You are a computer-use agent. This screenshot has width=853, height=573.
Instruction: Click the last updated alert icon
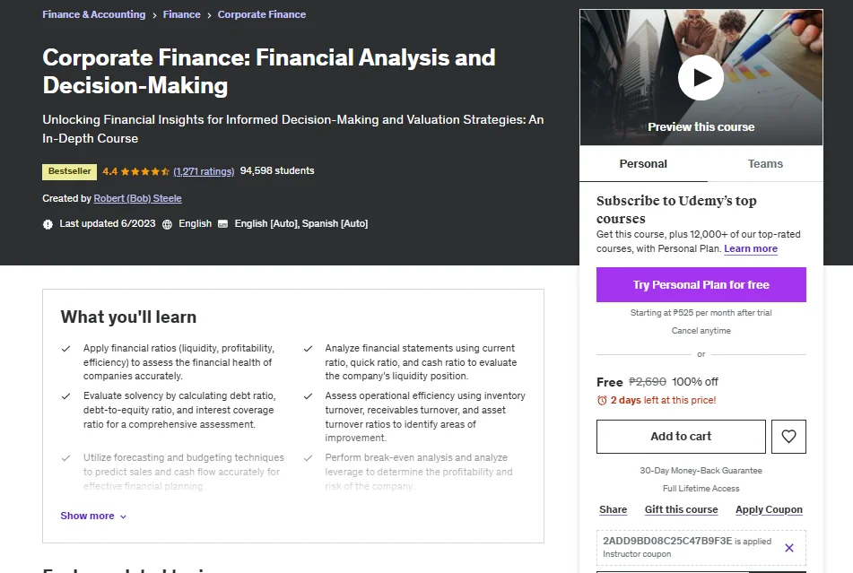coord(48,224)
